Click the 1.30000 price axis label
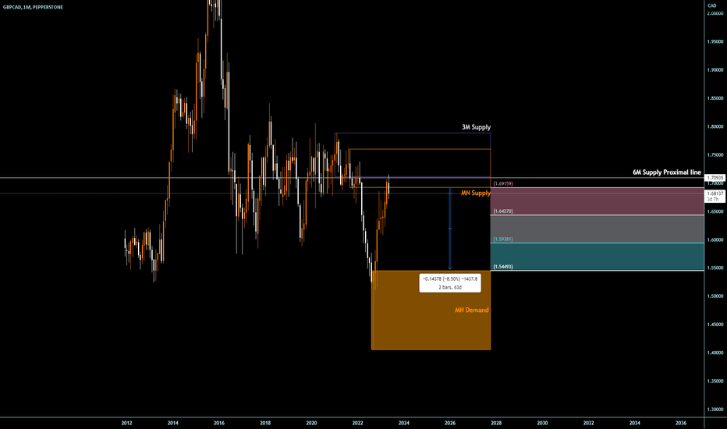 pyautogui.click(x=715, y=409)
